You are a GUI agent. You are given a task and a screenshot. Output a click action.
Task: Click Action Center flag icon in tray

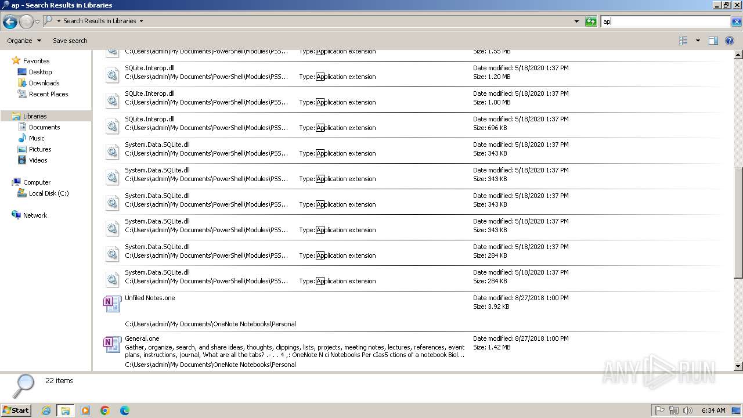[660, 410]
